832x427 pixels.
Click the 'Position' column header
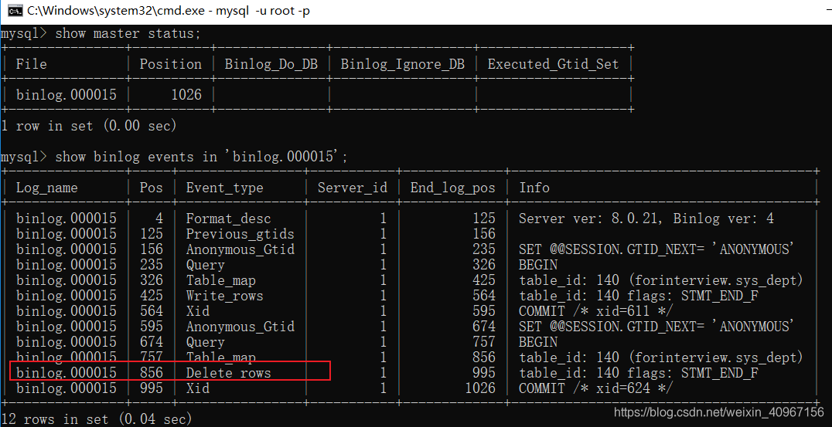coord(170,64)
